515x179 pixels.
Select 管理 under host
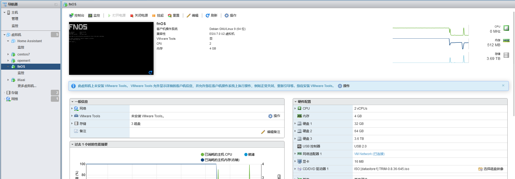coord(15,19)
